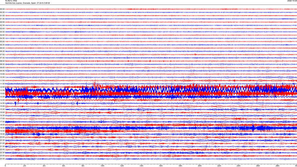
Task: Select the 23:30 time row label
Action: pos(2,159)
